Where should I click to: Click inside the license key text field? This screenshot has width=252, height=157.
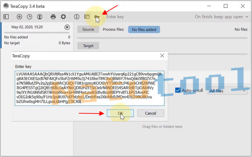pos(90,88)
